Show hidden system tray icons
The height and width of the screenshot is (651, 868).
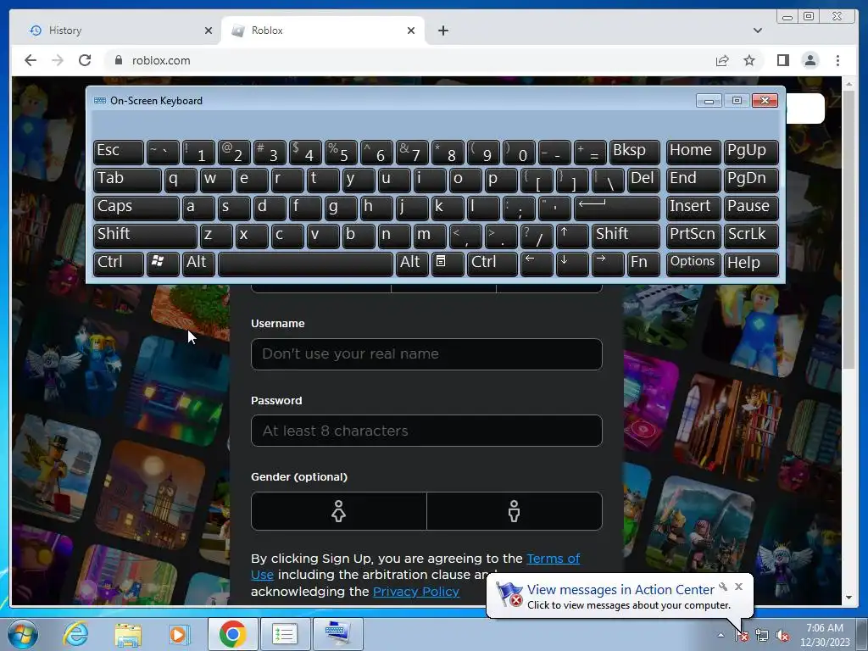click(721, 636)
